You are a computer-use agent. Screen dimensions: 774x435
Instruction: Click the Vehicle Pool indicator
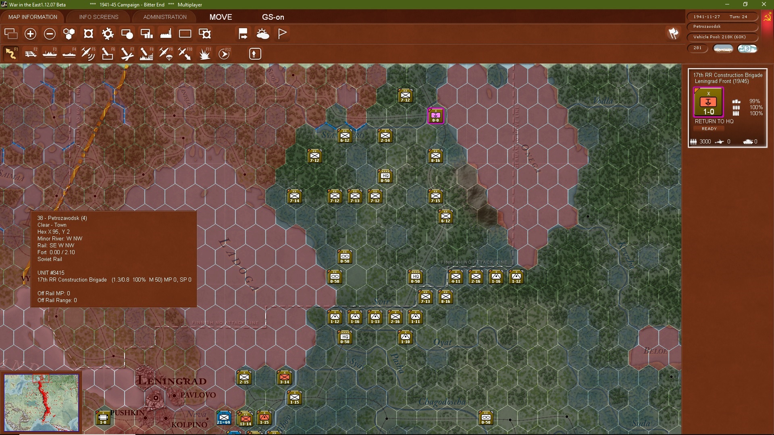[x=722, y=37]
